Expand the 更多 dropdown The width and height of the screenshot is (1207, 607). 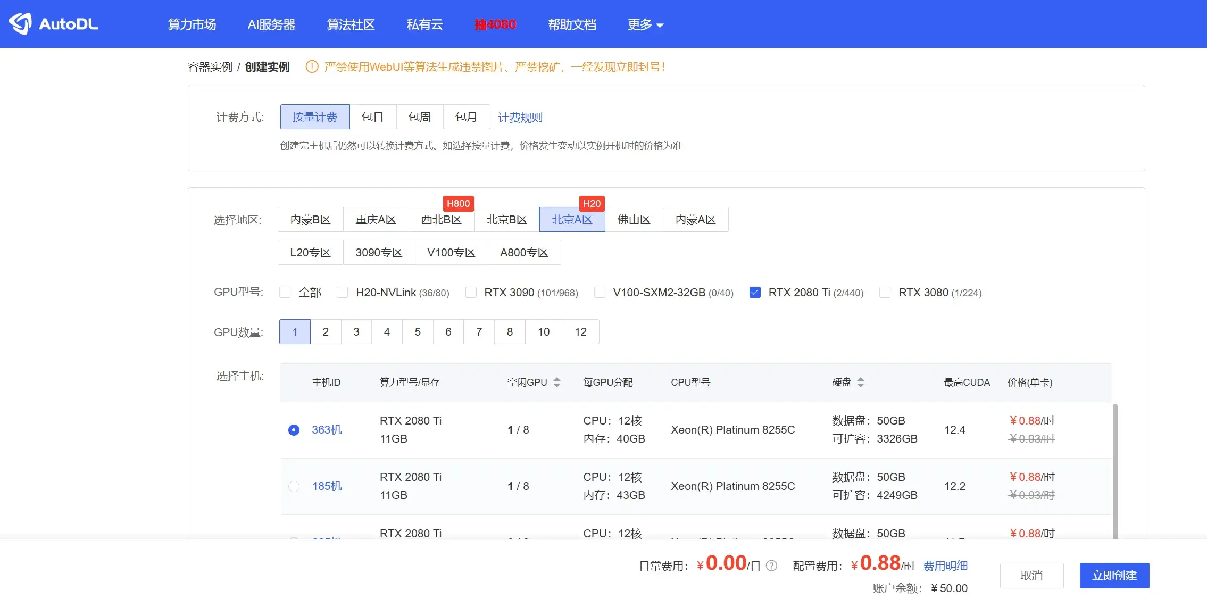645,24
